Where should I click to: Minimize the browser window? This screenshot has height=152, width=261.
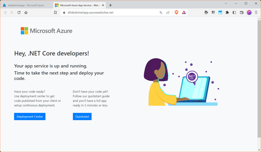pyautogui.click(x=236, y=3)
